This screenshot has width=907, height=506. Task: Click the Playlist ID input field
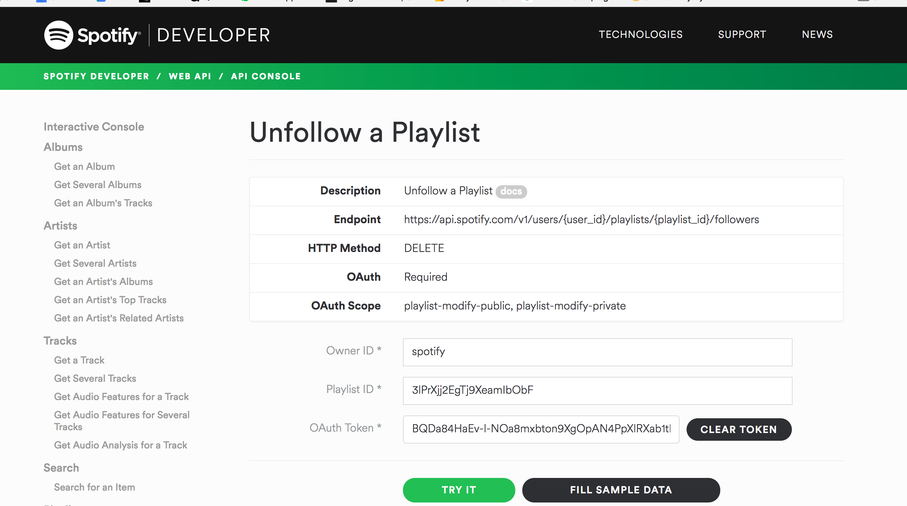coord(597,390)
